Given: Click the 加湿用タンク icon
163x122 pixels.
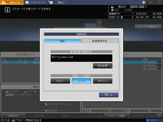Looking at the screenshot, I should (x=46, y=110).
